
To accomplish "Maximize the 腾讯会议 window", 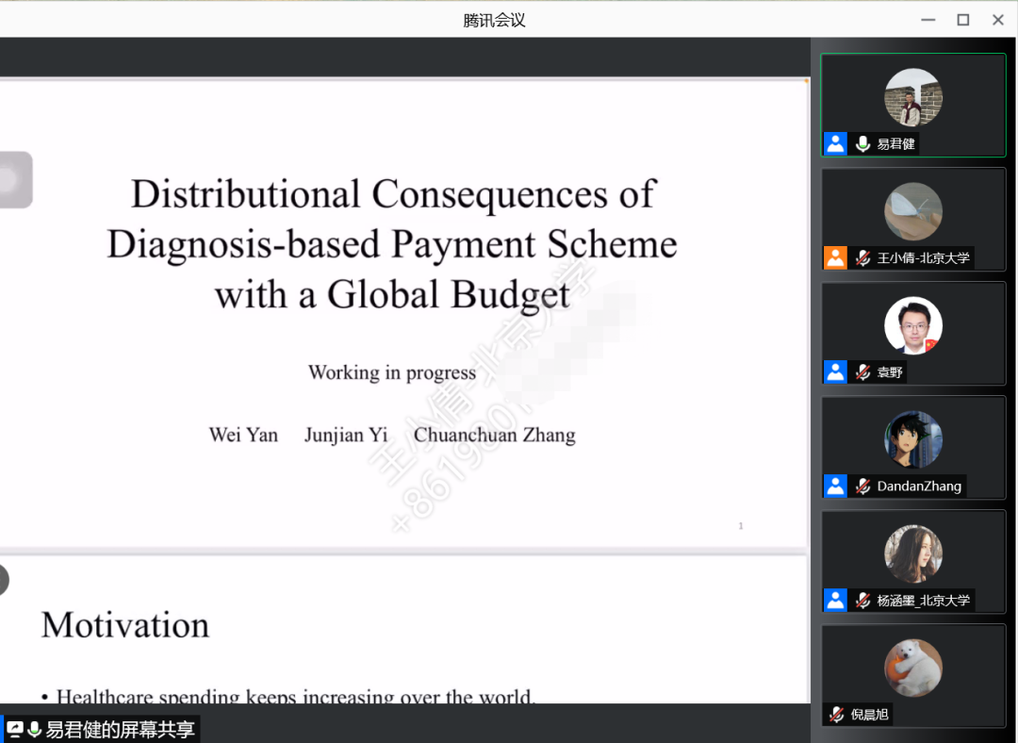I will click(962, 20).
